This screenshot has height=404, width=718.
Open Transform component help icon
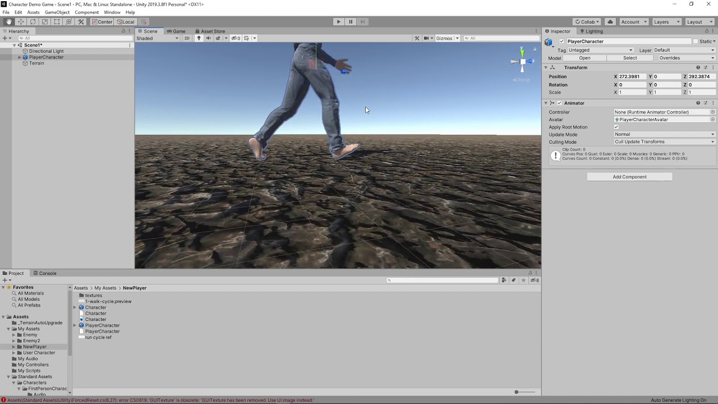tap(698, 67)
